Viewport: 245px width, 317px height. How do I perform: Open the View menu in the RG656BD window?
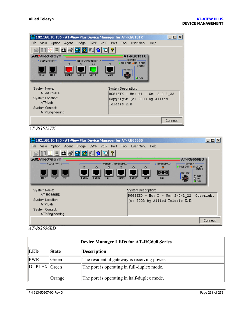click(44, 146)
